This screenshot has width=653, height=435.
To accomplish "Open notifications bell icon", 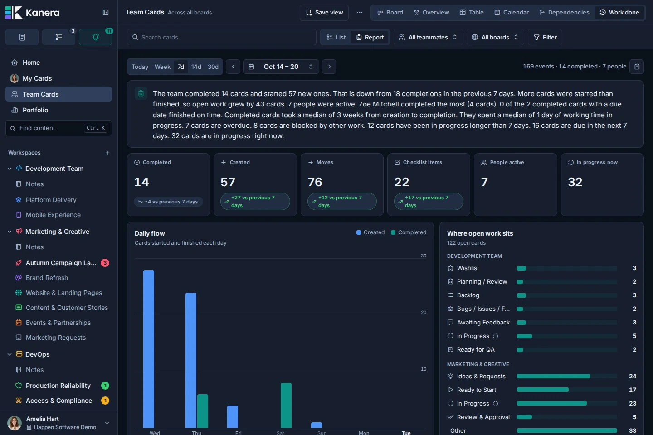I will [x=96, y=37].
